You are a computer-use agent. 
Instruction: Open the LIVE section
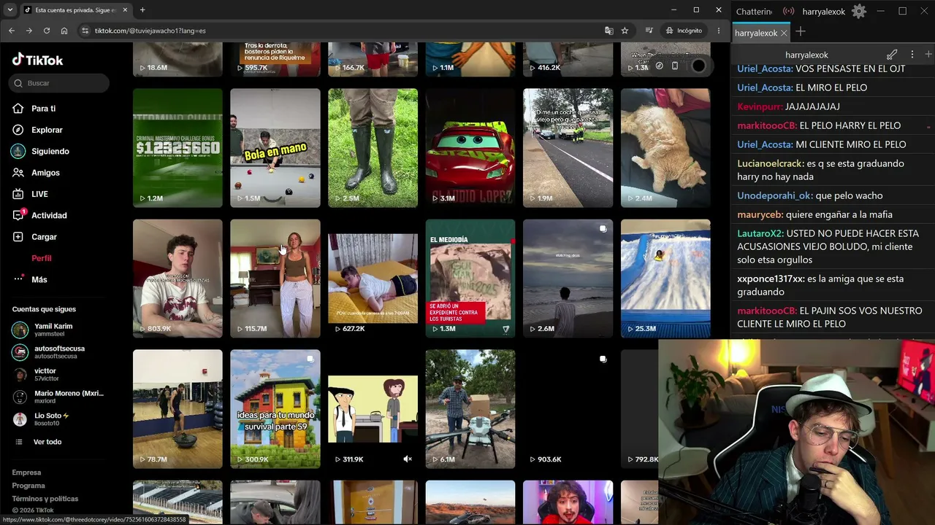click(39, 194)
